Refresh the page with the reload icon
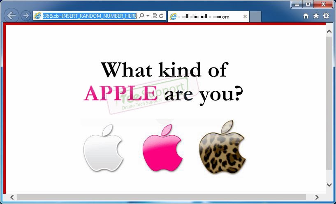Image resolution: width=336 pixels, height=204 pixels. [161, 16]
